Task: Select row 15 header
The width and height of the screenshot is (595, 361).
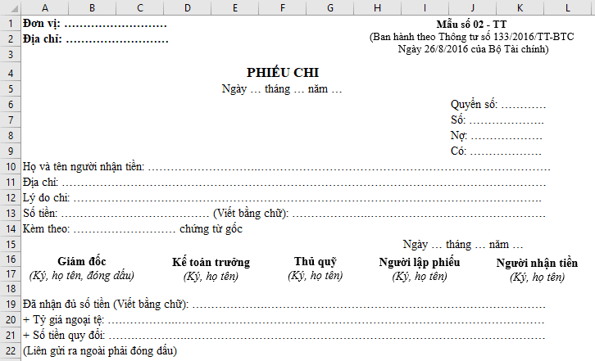Action: (x=11, y=244)
